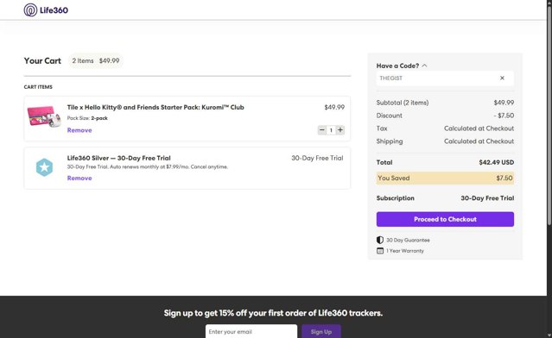The height and width of the screenshot is (338, 552).
Task: Click the Tax Calculated at Checkout value
Action: [479, 128]
